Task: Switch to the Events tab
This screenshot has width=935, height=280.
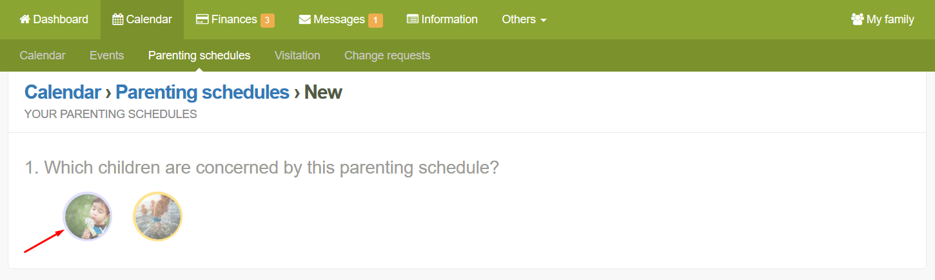Action: [x=106, y=55]
